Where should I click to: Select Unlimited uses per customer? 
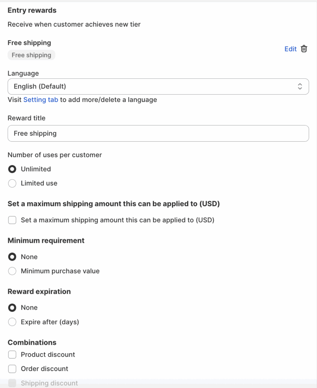click(x=12, y=169)
